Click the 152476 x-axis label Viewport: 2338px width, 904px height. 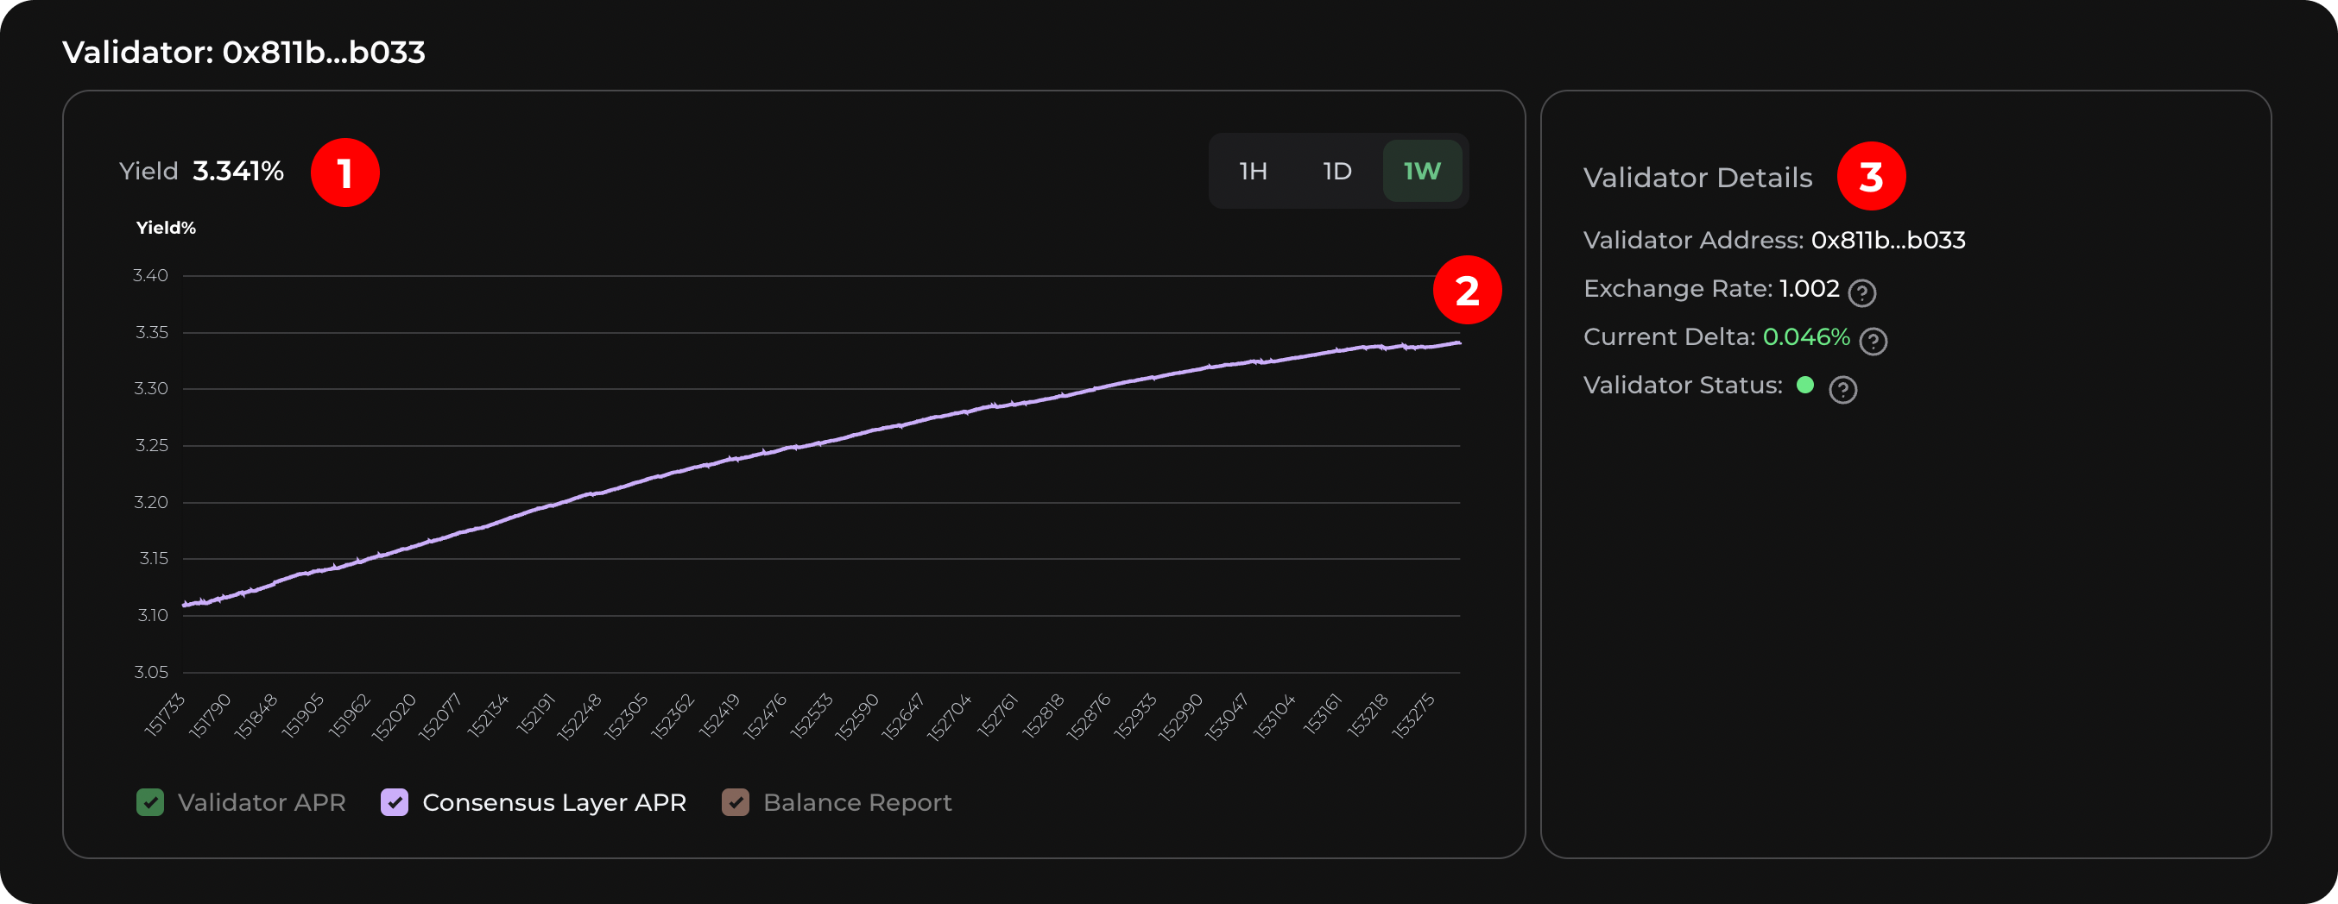click(x=765, y=717)
